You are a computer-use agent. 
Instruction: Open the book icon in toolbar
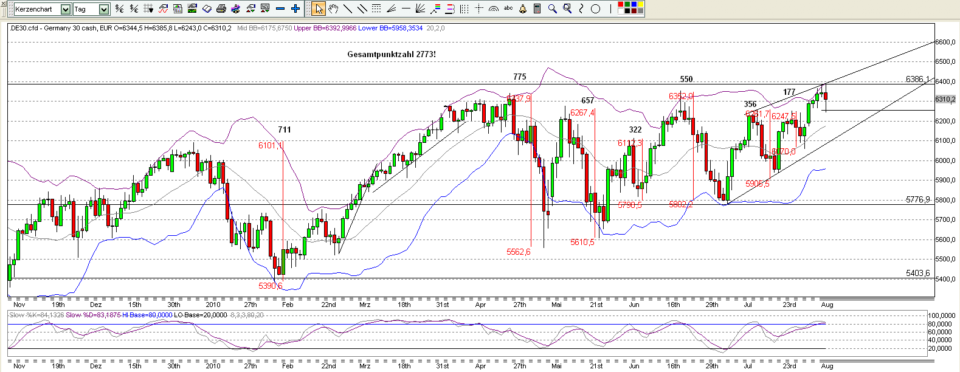[207, 9]
